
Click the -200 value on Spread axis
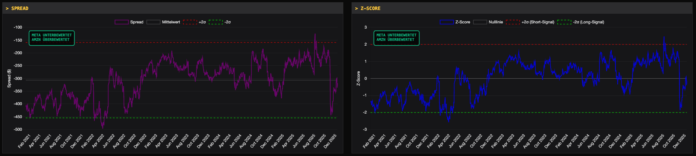click(x=18, y=53)
